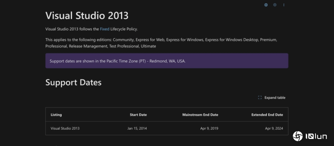Select the Apr 9, 2024 cell
The image size is (334, 146).
(x=274, y=128)
